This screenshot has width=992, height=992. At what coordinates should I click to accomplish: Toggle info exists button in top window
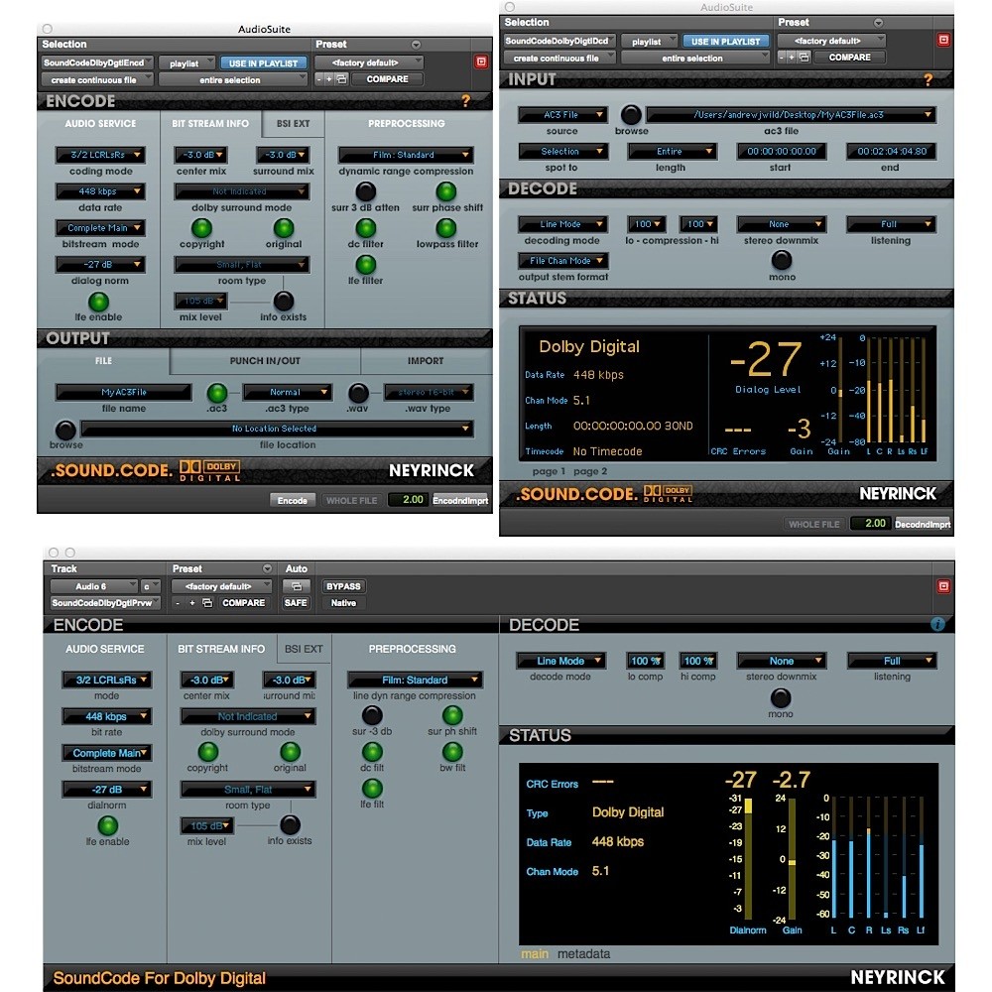click(x=284, y=302)
